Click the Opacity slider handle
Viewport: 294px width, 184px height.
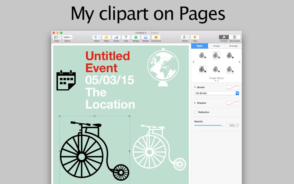click(x=223, y=125)
